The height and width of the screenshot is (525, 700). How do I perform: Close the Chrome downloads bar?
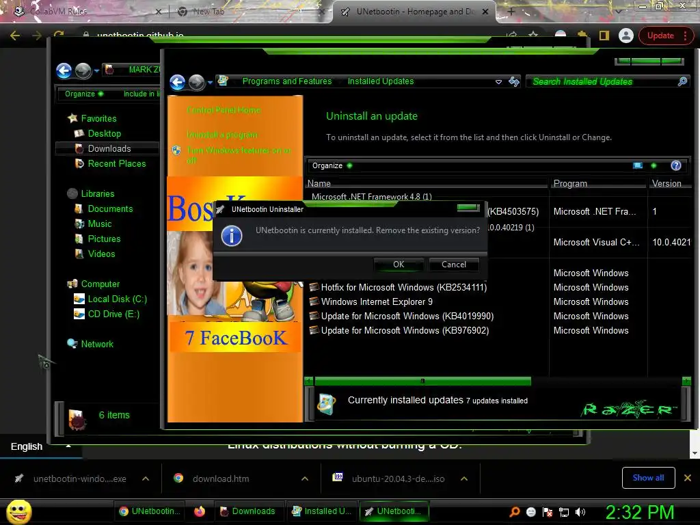point(688,478)
